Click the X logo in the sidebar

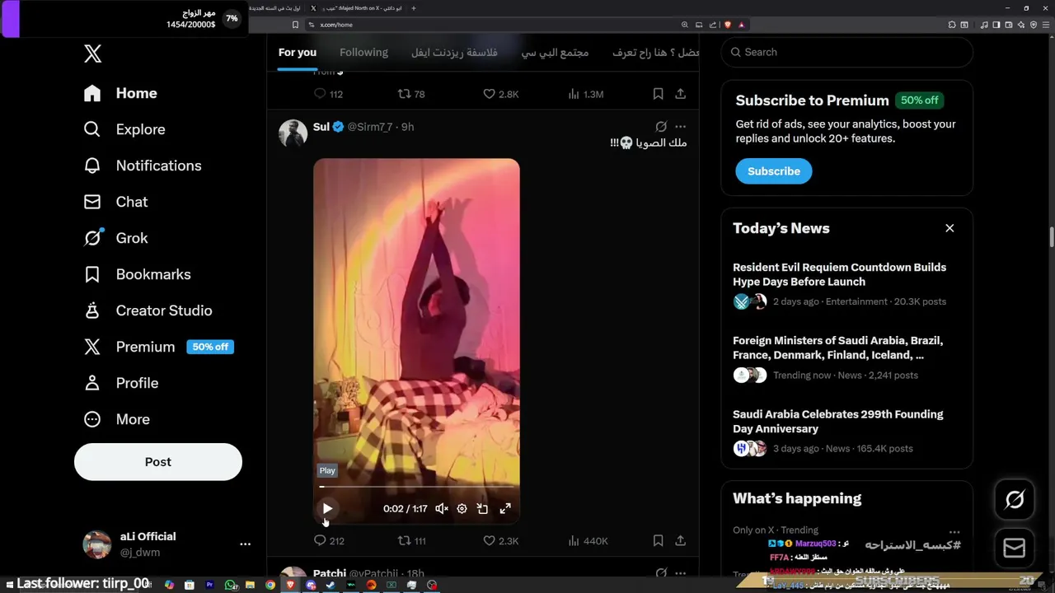click(x=92, y=54)
